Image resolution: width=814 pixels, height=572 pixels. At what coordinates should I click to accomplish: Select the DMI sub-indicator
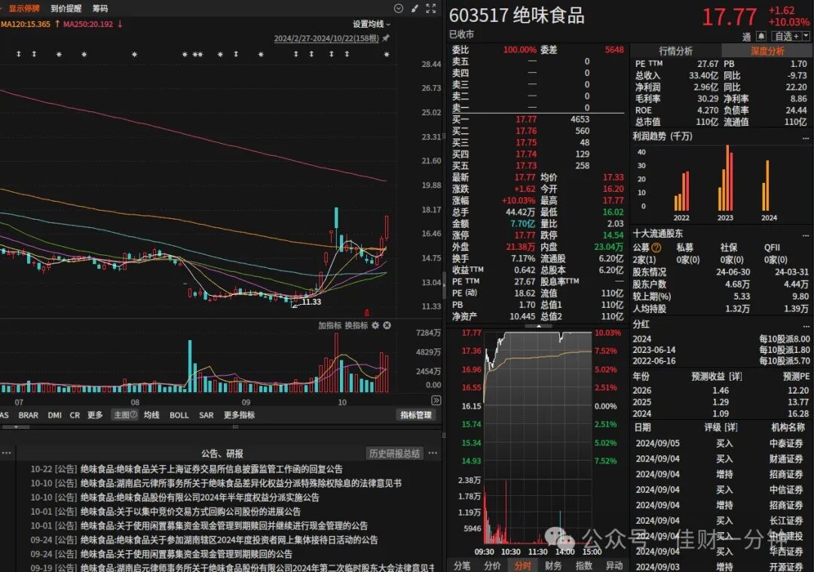54,415
